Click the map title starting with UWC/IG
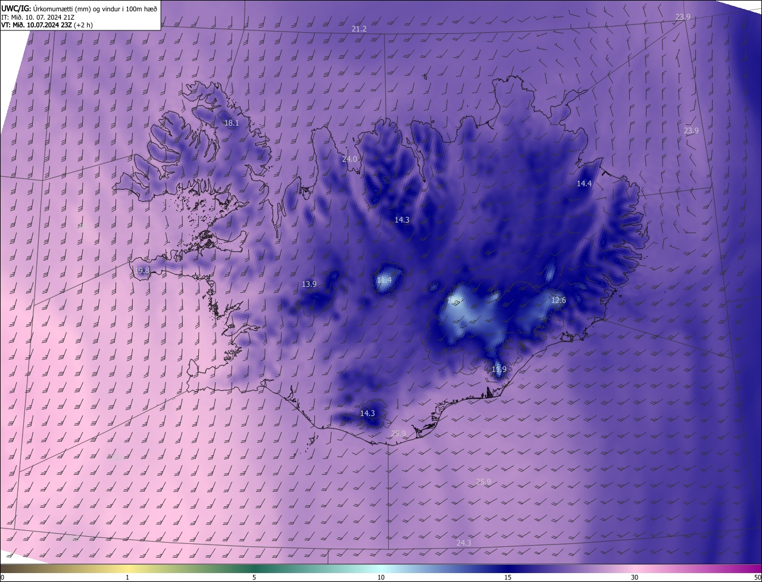Screen dimensions: 762x582 pyautogui.click(x=80, y=8)
